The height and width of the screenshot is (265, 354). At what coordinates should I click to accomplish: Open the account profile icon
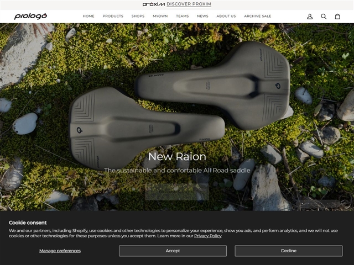pyautogui.click(x=310, y=17)
